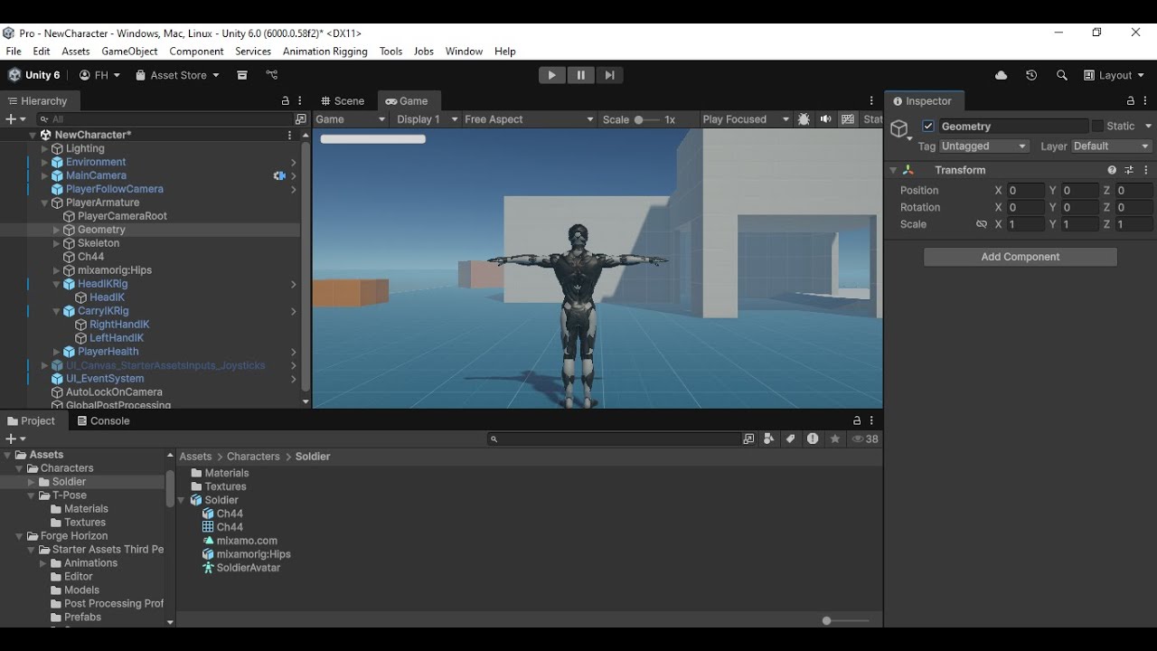1157x651 pixels.
Task: Open the Inspector panel three-dot options menu
Action: [1146, 101]
